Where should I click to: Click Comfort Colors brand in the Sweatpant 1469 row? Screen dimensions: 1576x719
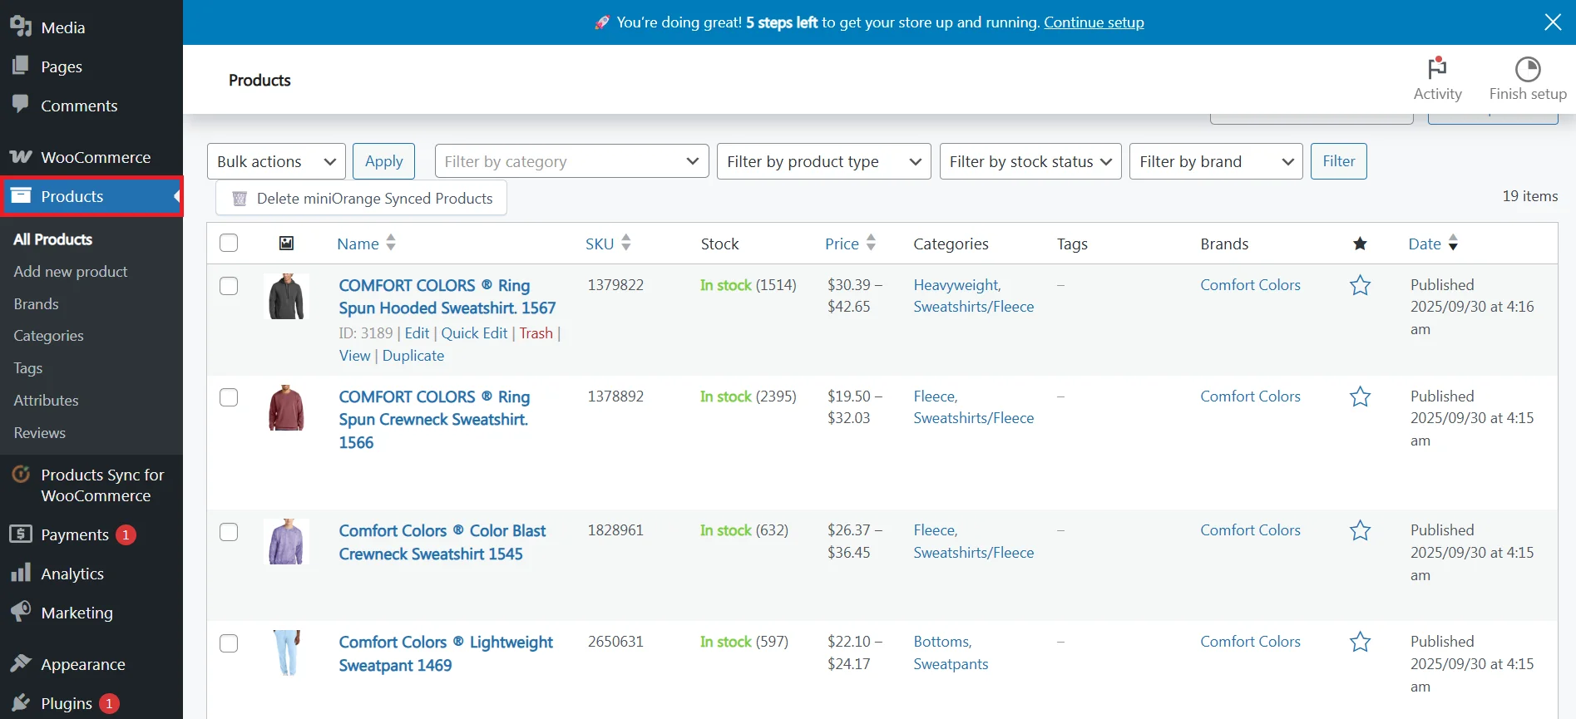(1250, 642)
